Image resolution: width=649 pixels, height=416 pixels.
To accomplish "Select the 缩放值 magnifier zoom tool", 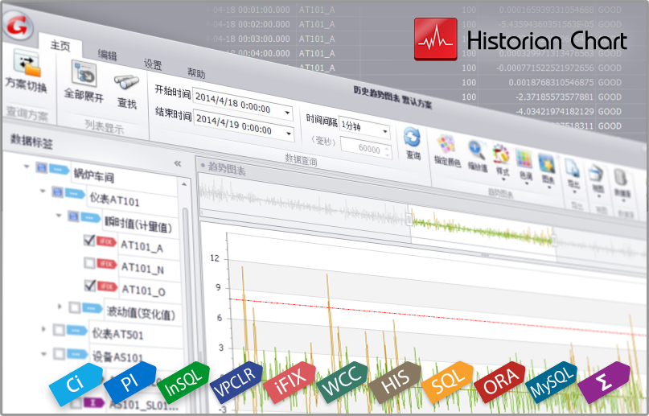I will click(x=477, y=150).
